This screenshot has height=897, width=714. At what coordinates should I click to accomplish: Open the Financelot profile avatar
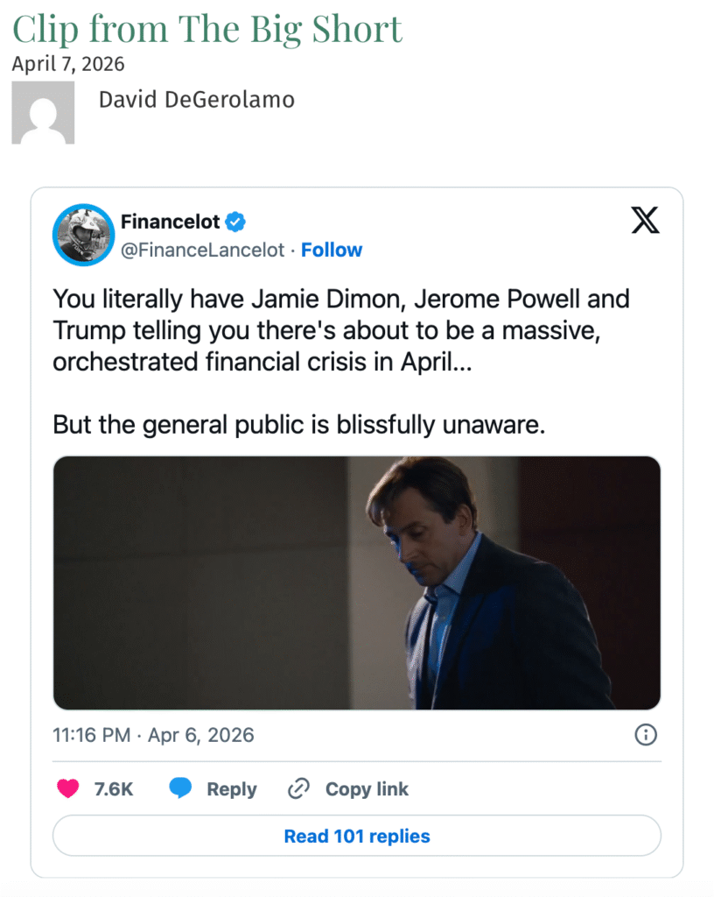84,235
